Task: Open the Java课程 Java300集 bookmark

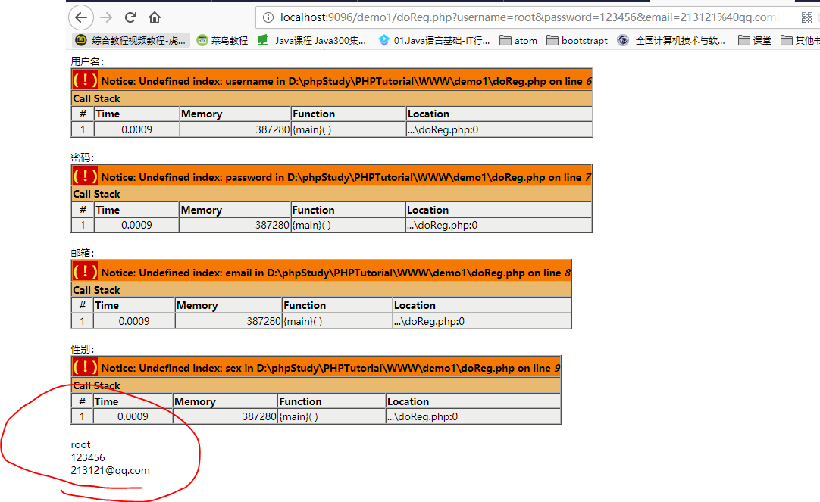Action: (x=312, y=40)
